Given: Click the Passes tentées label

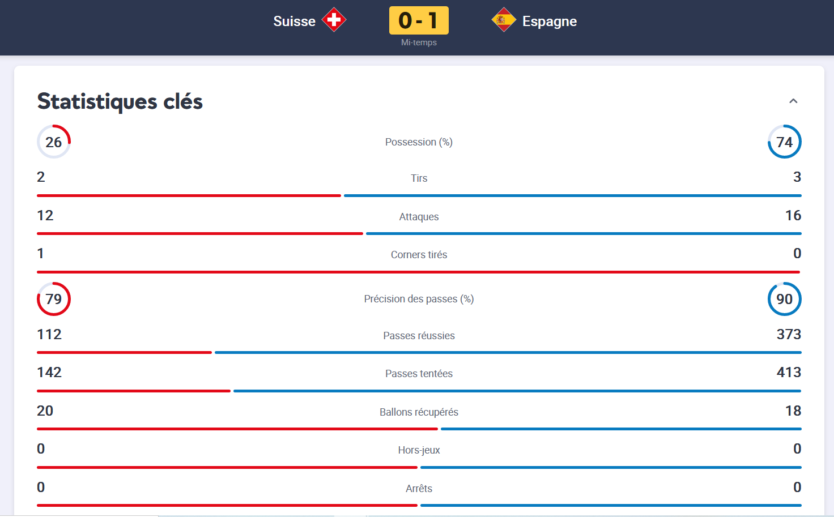Looking at the screenshot, I should 419,374.
